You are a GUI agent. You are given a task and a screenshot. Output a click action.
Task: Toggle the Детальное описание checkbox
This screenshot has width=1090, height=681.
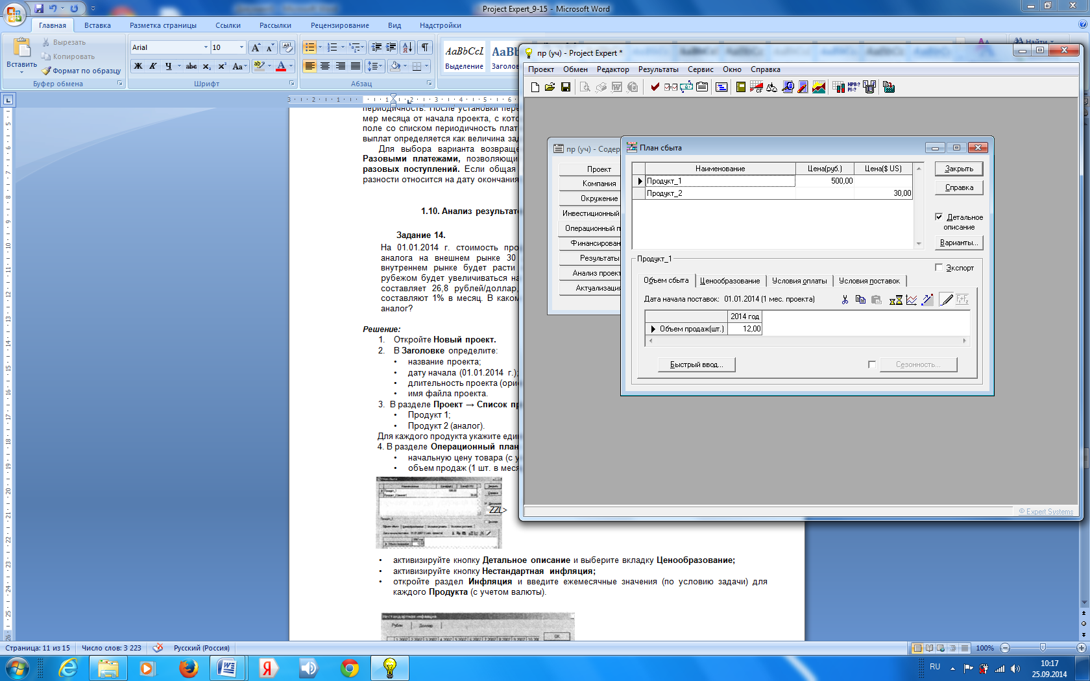click(938, 217)
